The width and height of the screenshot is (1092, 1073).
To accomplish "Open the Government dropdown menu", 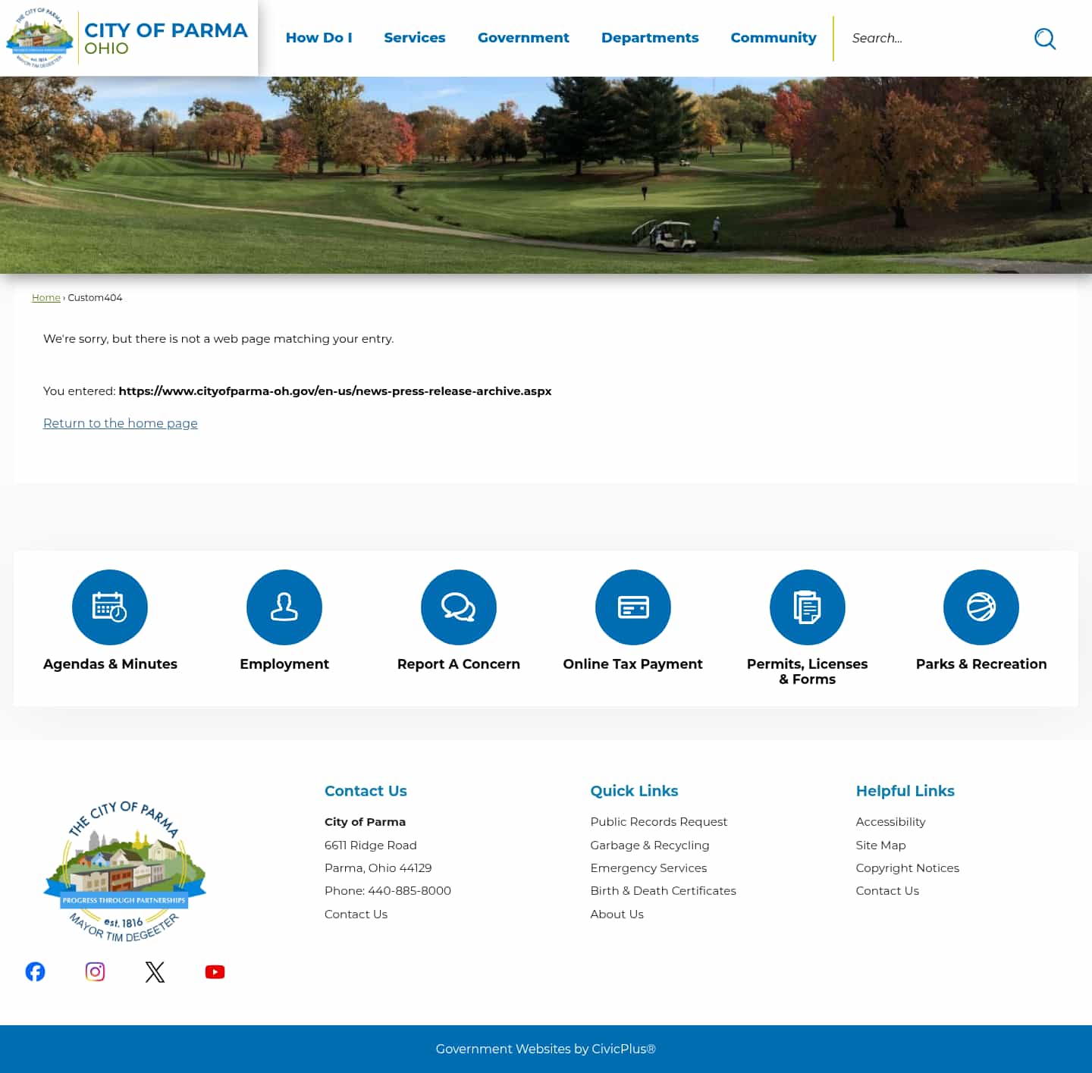I will tap(523, 38).
